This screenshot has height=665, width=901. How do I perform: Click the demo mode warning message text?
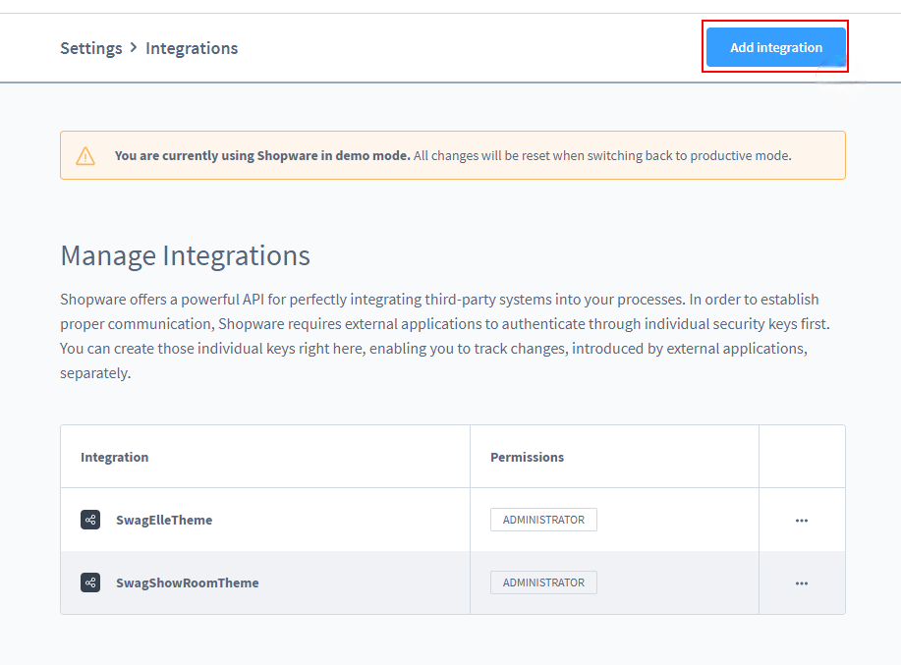pyautogui.click(x=453, y=155)
